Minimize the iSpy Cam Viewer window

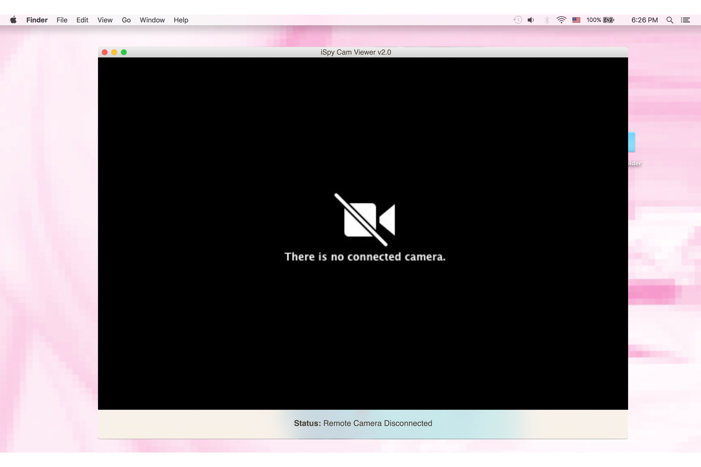tap(114, 52)
